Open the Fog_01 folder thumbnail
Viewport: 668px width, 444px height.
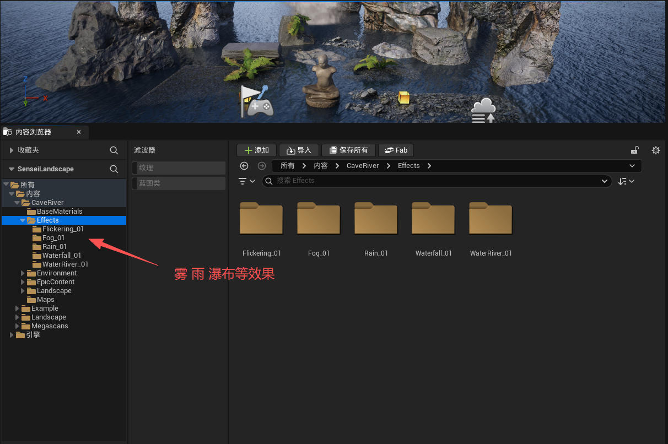pos(319,218)
